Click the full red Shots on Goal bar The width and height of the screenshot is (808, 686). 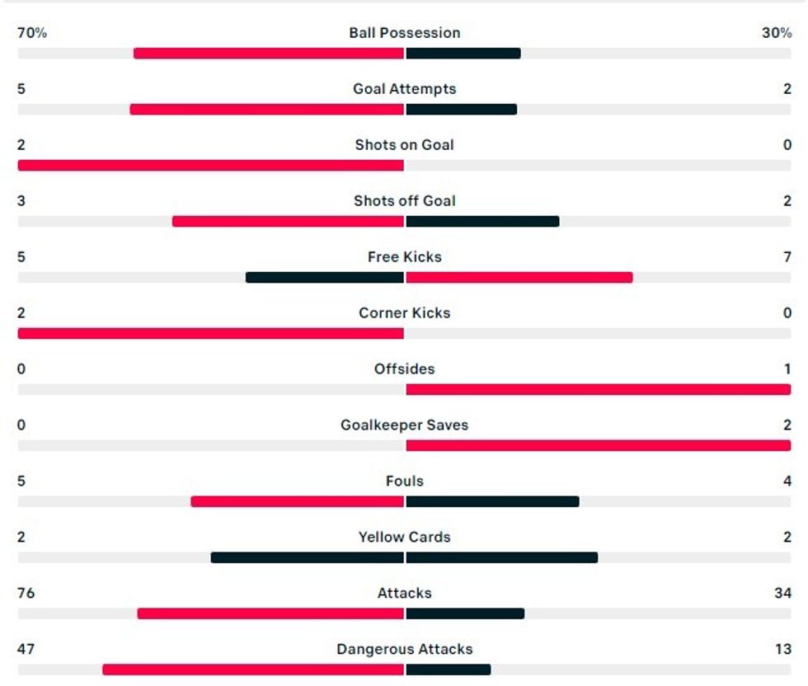211,166
